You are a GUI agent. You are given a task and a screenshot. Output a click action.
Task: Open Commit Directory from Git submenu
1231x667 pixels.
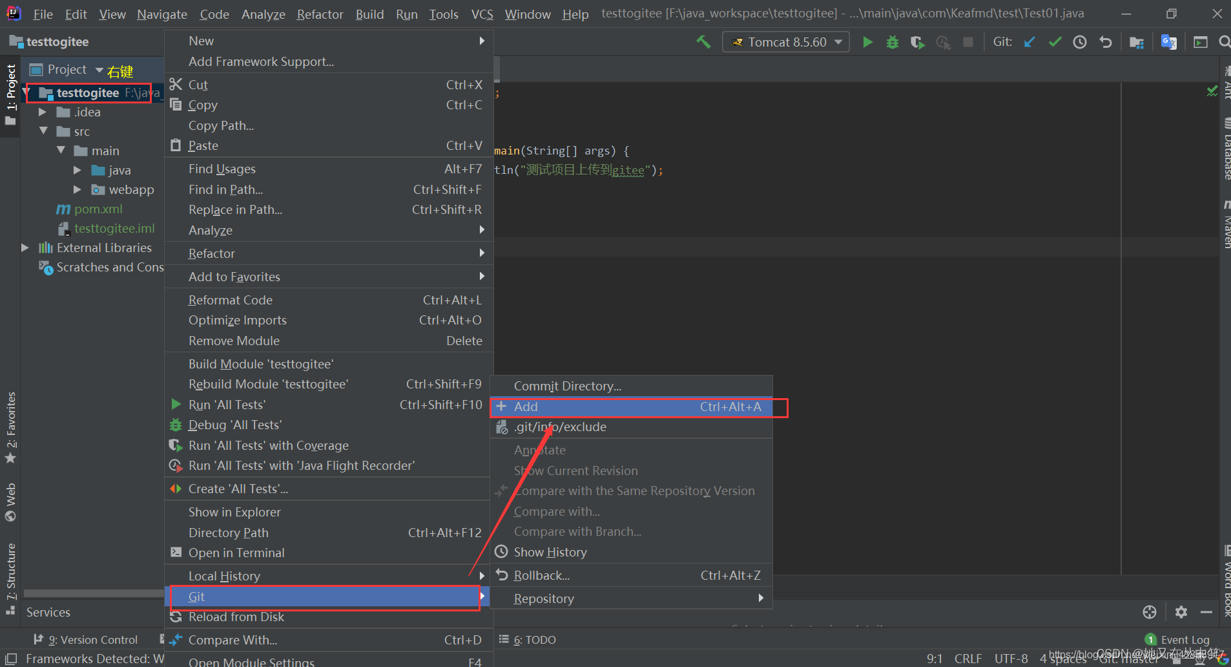(632, 386)
